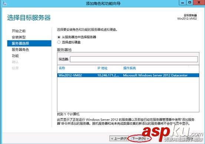Close the Add Roles wizard window
The width and height of the screenshot is (205, 144).
[x=199, y=3]
